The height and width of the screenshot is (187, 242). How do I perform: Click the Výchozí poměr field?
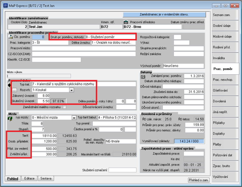click(x=184, y=66)
